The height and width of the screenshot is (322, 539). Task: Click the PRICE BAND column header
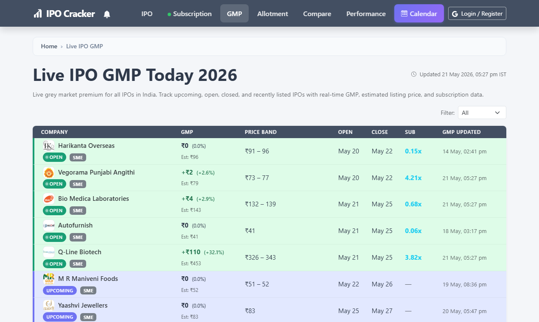coord(261,132)
